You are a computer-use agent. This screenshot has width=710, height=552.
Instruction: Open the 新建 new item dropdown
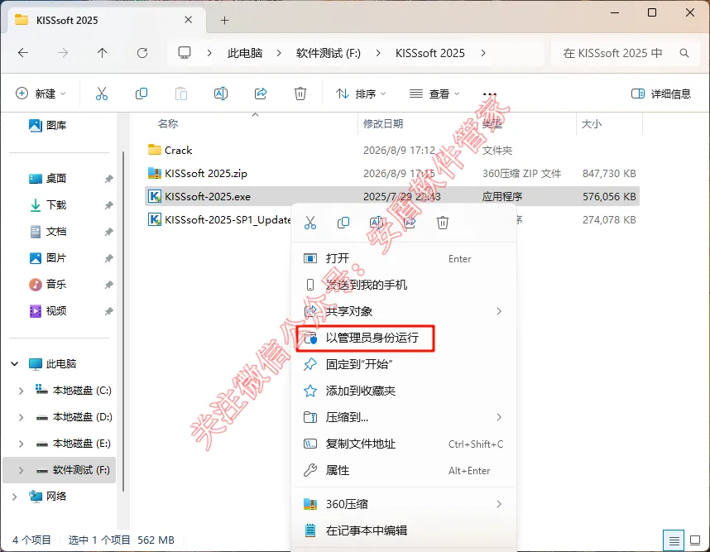41,94
